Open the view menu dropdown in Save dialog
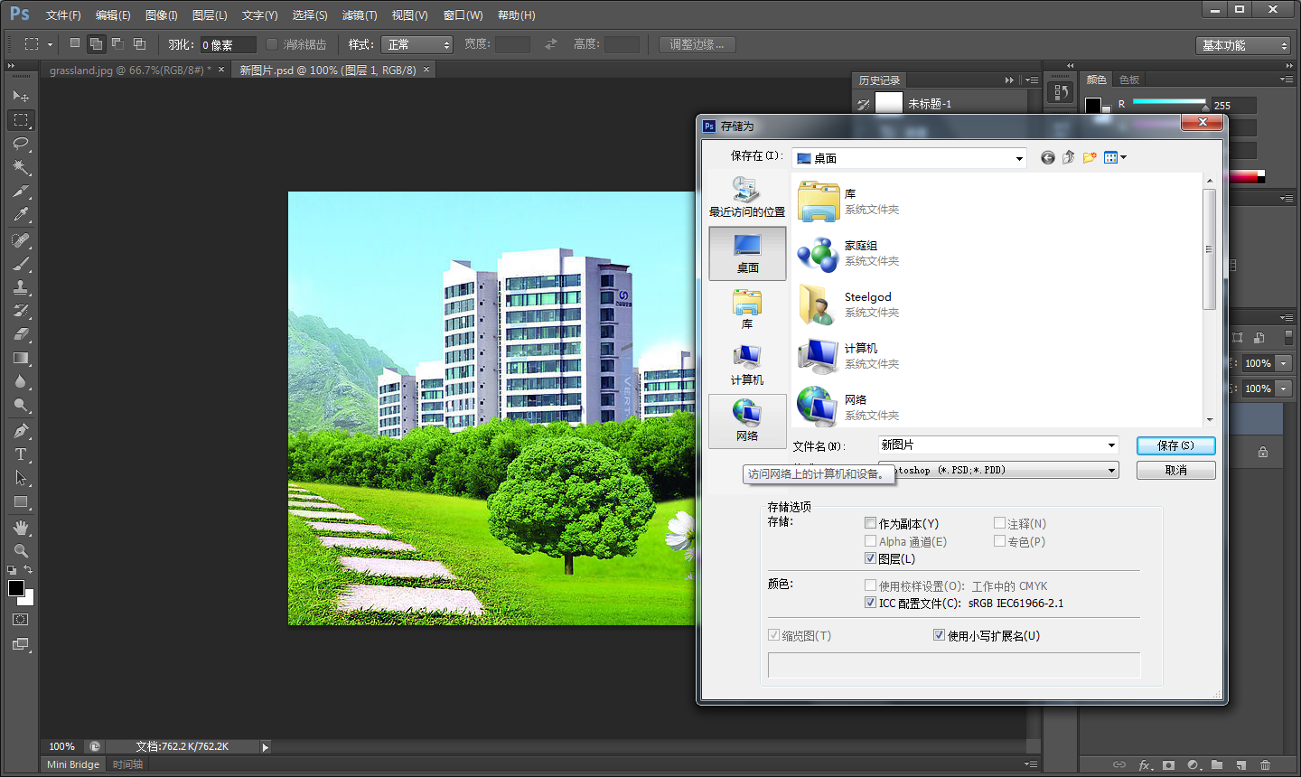 click(1115, 157)
